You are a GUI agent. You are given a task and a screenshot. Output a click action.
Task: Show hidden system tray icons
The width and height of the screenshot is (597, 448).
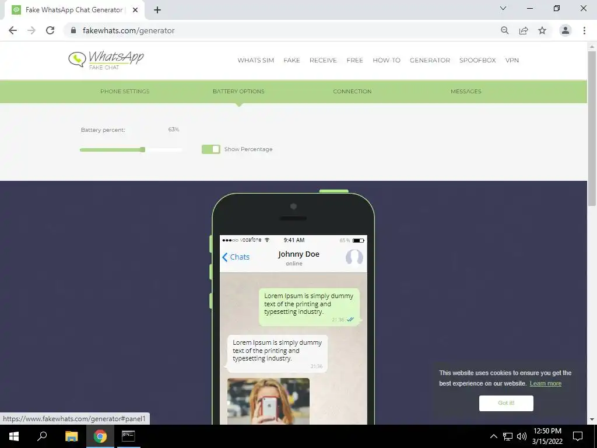(493, 436)
